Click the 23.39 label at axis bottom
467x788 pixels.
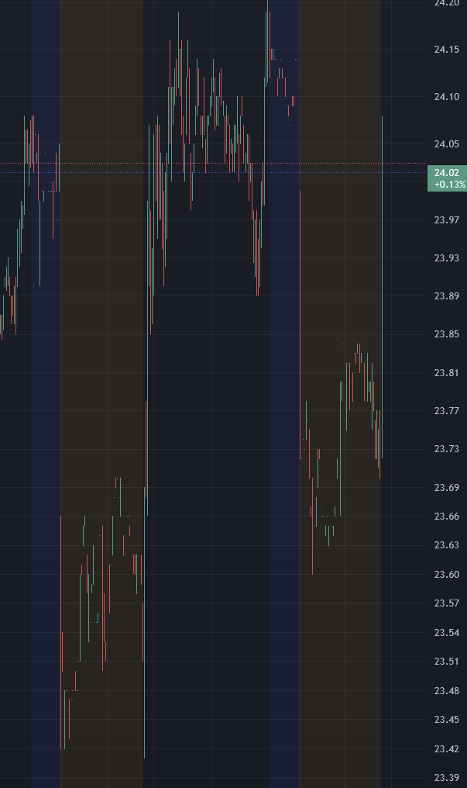click(446, 778)
